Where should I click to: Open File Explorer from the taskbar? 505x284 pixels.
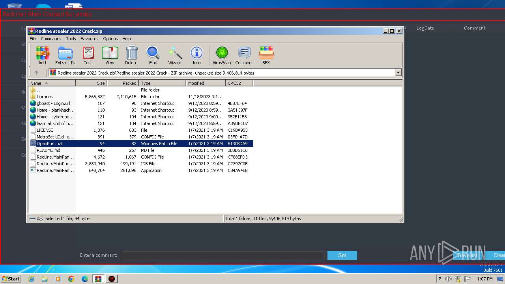45,279
